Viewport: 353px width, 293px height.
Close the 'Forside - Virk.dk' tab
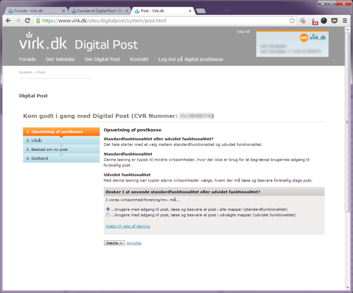(64, 11)
